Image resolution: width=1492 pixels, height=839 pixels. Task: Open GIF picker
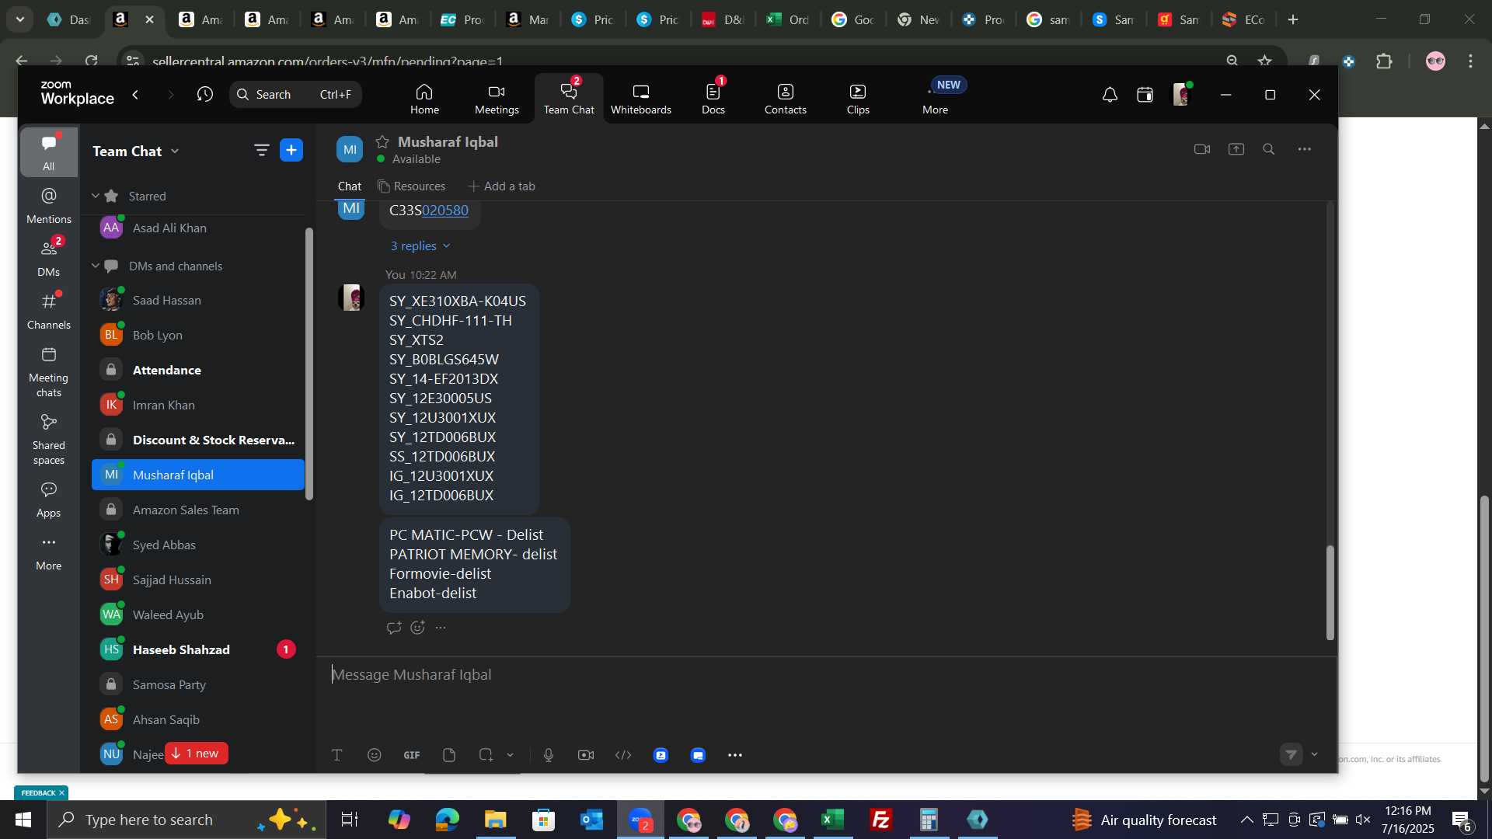(412, 755)
